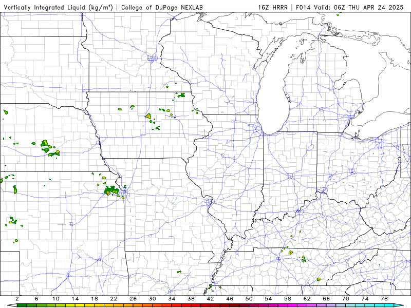Click the F014 forecast hour label
The height and width of the screenshot is (308, 411).
pos(303,7)
